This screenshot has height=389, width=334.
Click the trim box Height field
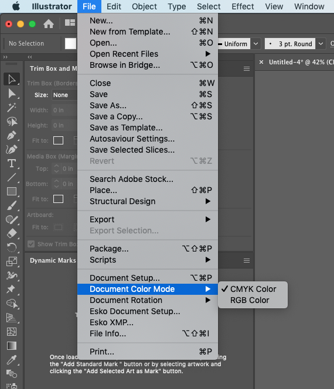(x=64, y=125)
